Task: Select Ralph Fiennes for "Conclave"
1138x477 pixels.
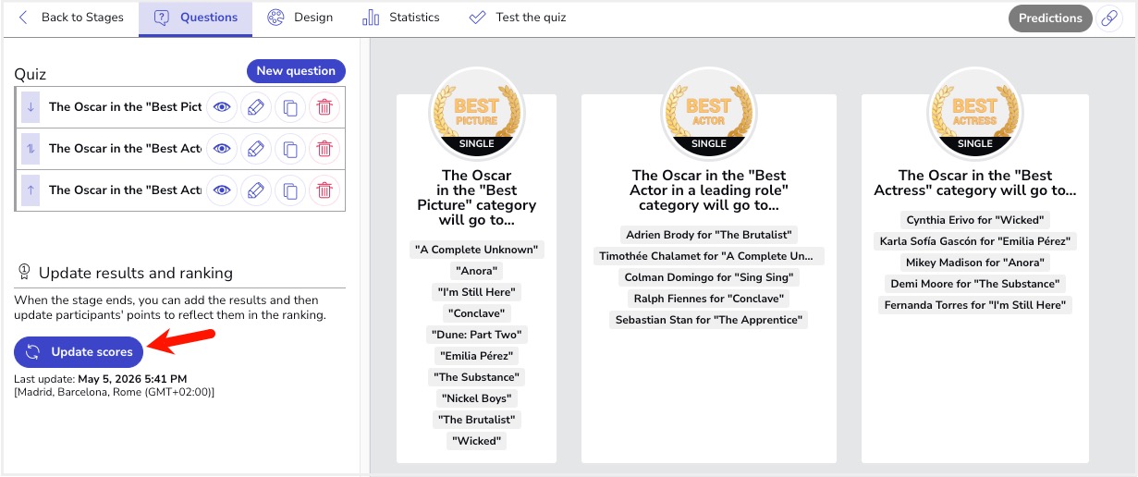Action: tap(709, 299)
